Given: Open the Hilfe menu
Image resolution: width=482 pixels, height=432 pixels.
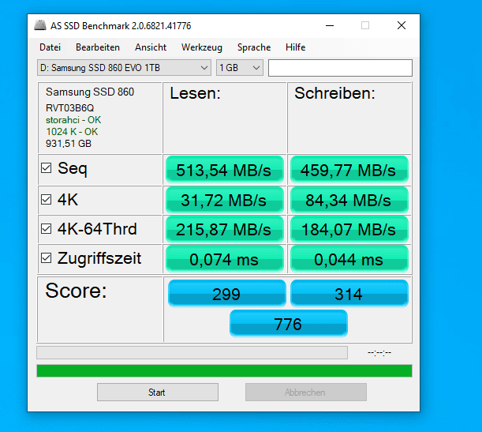Looking at the screenshot, I should click(295, 47).
